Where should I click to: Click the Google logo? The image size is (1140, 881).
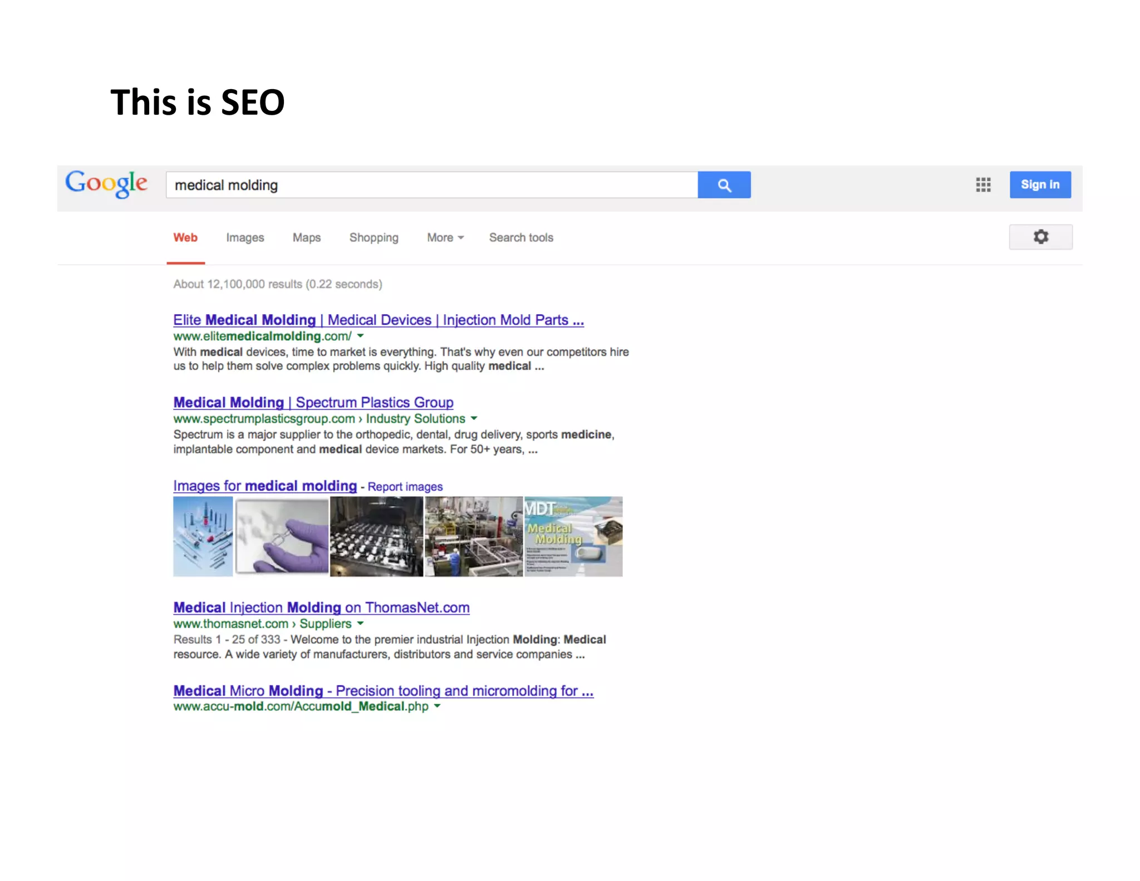pyautogui.click(x=106, y=184)
